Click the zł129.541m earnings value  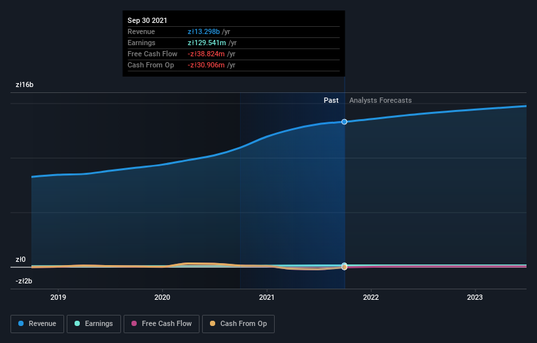(207, 43)
